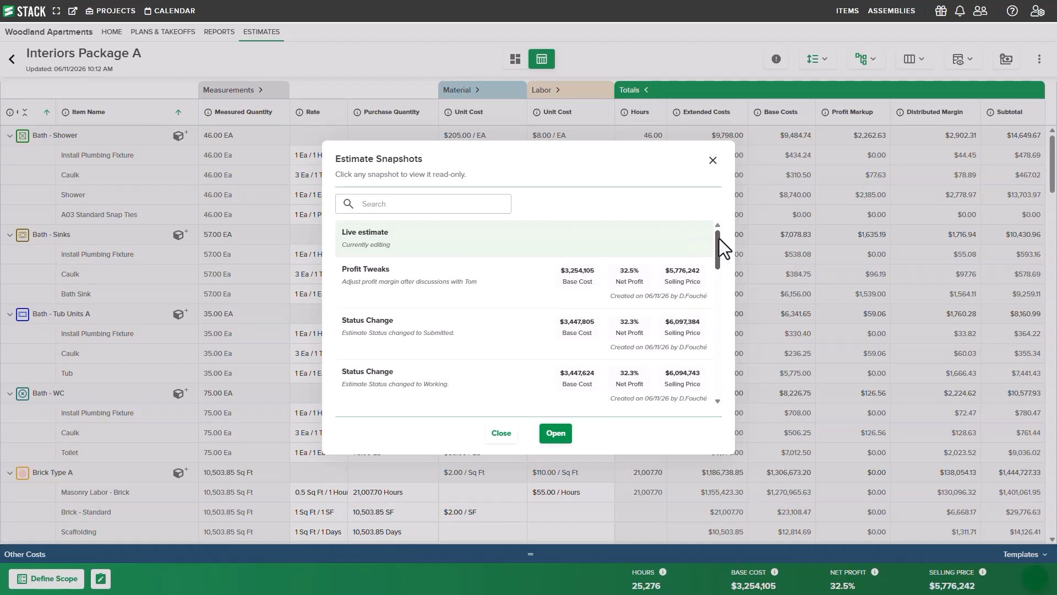This screenshot has height=595, width=1057.
Task: Select the Status Change Submitted snapshot
Action: click(x=524, y=334)
